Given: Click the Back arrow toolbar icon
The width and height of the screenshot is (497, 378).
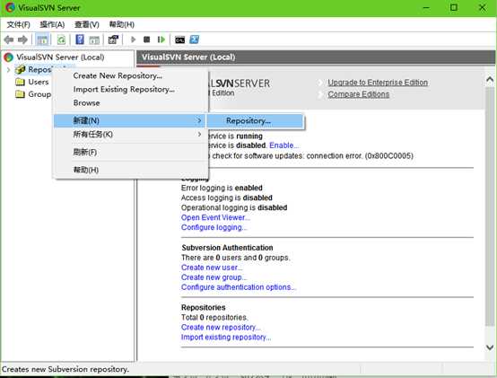Looking at the screenshot, I should [9, 40].
